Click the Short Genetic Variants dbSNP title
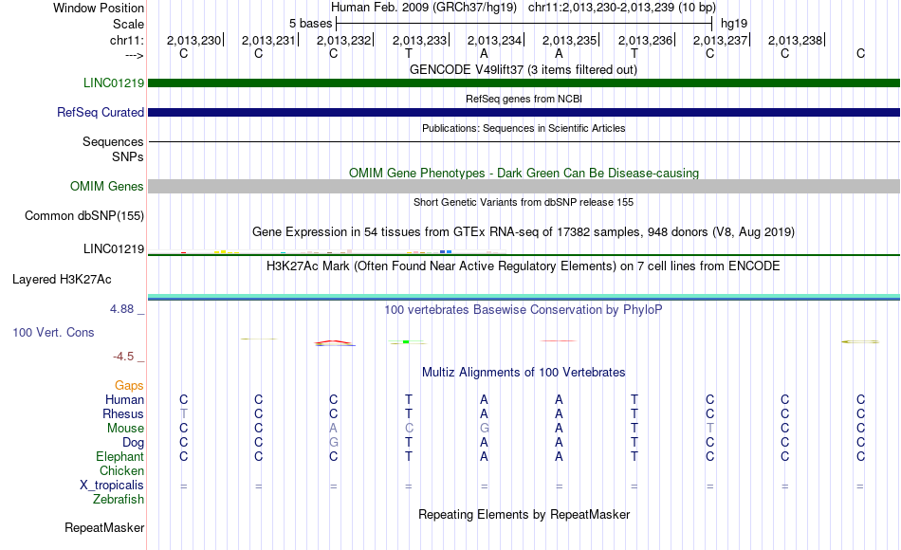This screenshot has height=550, width=901. [524, 202]
